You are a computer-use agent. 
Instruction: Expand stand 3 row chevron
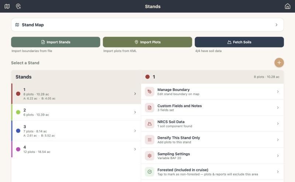point(135,131)
